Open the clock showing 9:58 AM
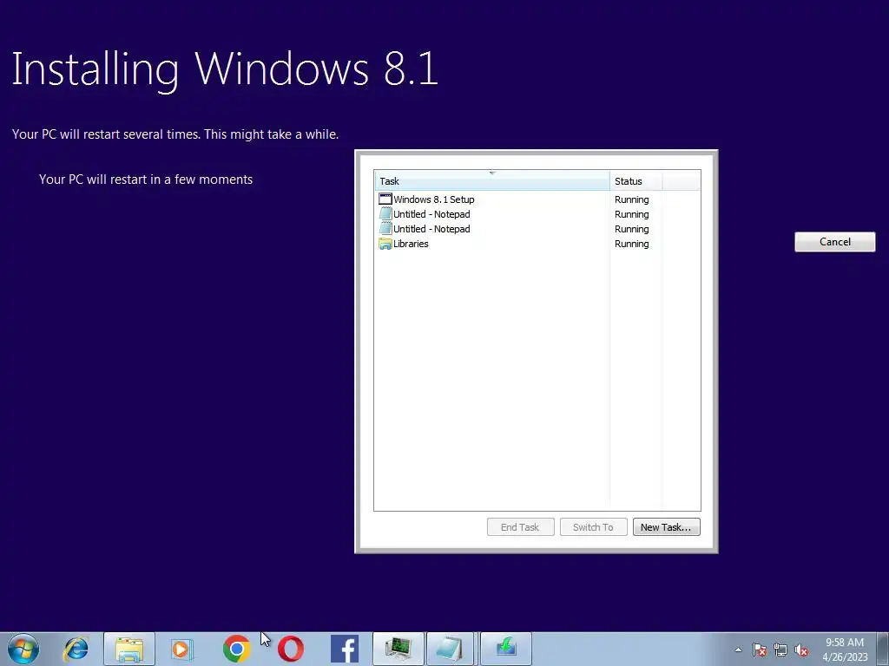Viewport: 889px width, 666px height. (x=845, y=650)
